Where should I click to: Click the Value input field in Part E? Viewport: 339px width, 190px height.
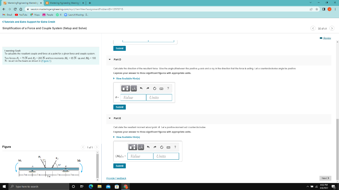click(140, 156)
